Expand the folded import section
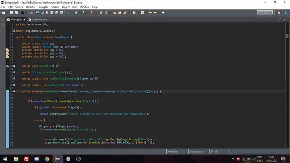Image resolution: width=290 pixels, height=163 pixels. 14,31
